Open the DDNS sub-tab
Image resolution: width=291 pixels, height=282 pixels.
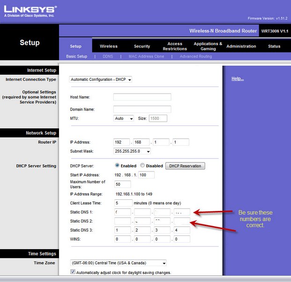pos(108,56)
